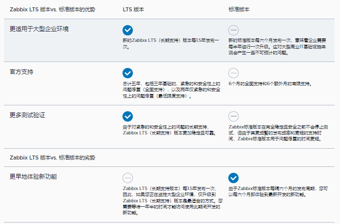This screenshot has width=340, height=224.
Task: Click the 标准版本 text about 每隔六个月的发布周期
Action: coord(278,192)
